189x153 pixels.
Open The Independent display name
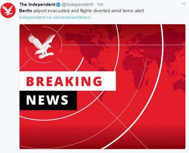point(37,4)
